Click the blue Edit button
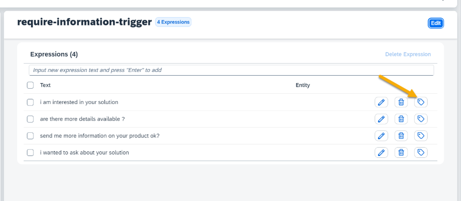Image resolution: width=461 pixels, height=201 pixels. pyautogui.click(x=436, y=23)
